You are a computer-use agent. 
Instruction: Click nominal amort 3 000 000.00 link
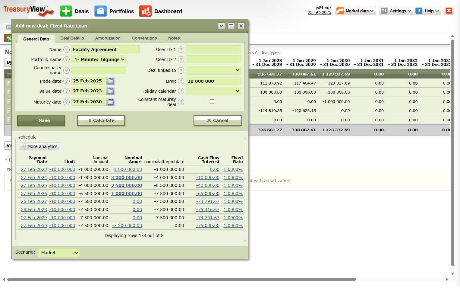[x=127, y=178]
